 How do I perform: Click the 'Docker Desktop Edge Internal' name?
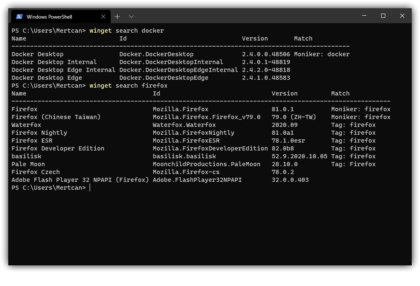64,70
